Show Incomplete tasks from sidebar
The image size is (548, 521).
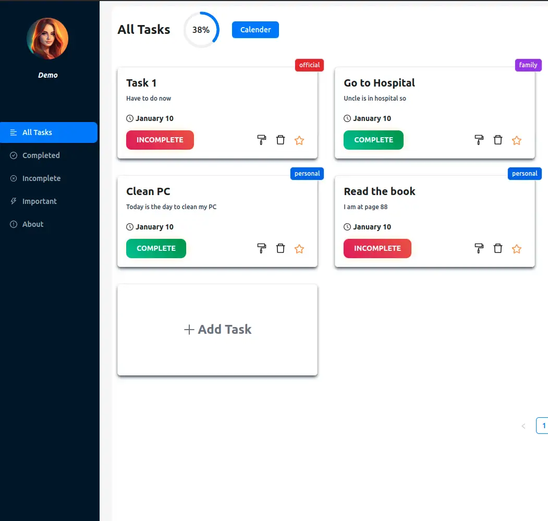coord(48,178)
